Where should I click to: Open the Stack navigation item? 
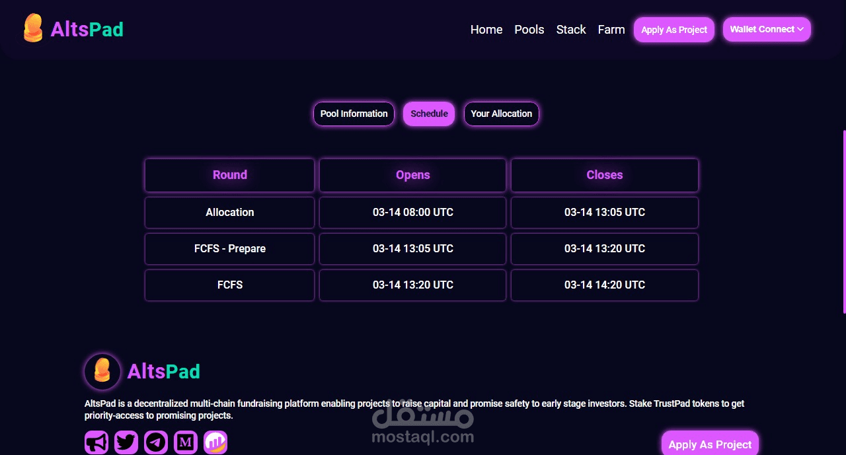coord(571,30)
